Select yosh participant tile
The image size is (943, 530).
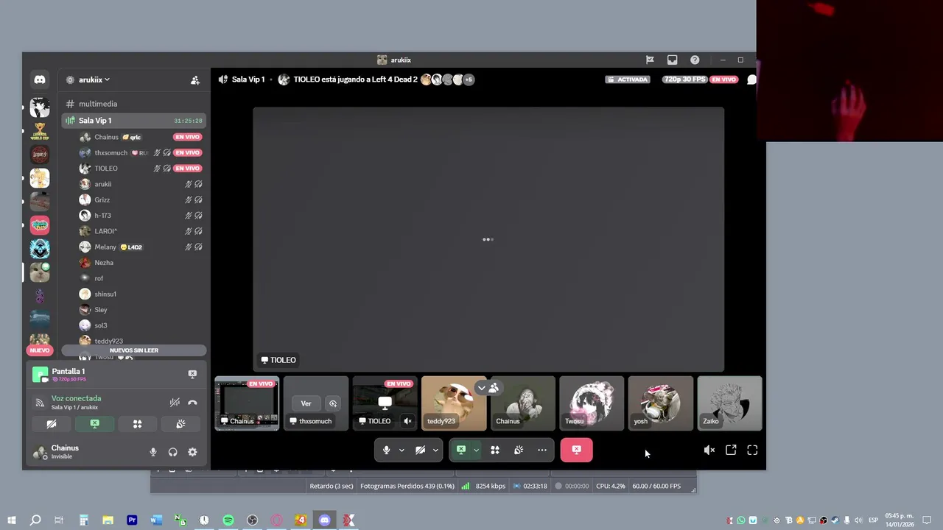point(661,403)
